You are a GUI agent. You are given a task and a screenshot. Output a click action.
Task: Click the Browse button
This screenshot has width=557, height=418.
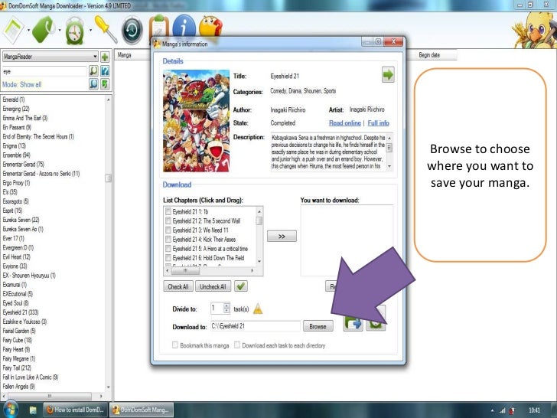click(318, 326)
